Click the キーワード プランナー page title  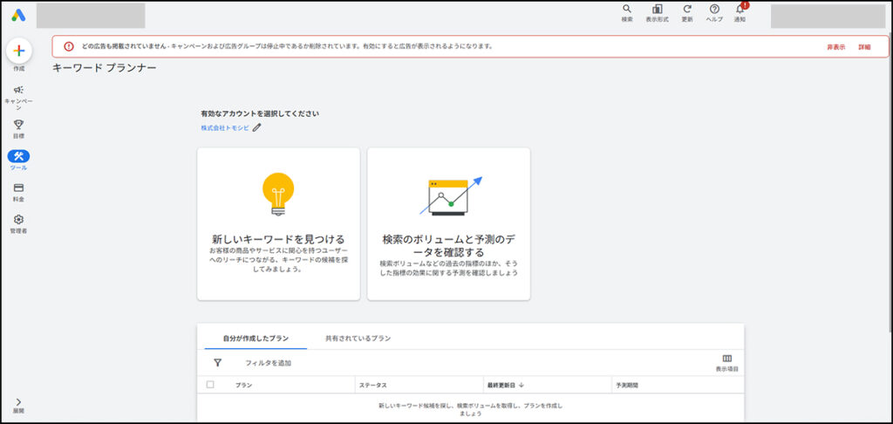(105, 68)
